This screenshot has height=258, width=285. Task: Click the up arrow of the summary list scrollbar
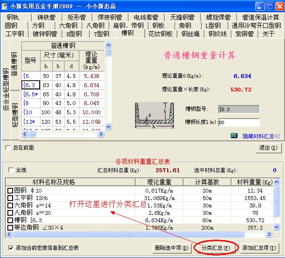coord(276,182)
